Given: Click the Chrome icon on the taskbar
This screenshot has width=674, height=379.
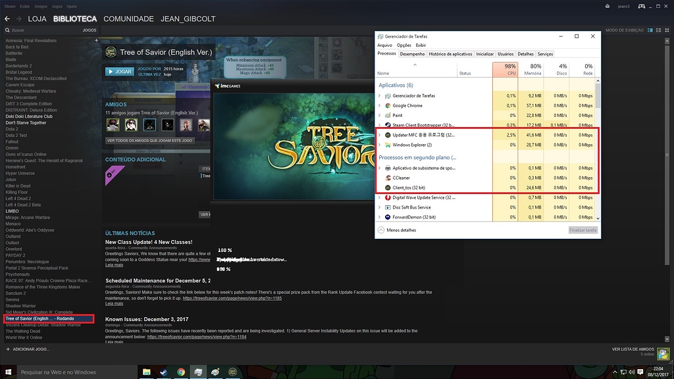Looking at the screenshot, I should click(180, 372).
